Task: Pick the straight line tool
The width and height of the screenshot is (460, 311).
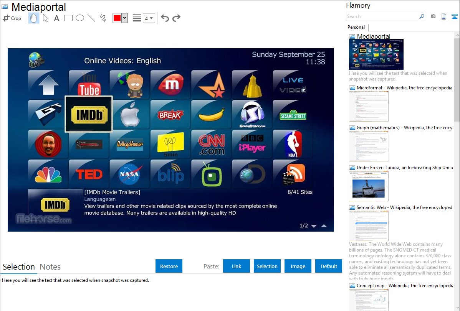Action: pyautogui.click(x=91, y=18)
